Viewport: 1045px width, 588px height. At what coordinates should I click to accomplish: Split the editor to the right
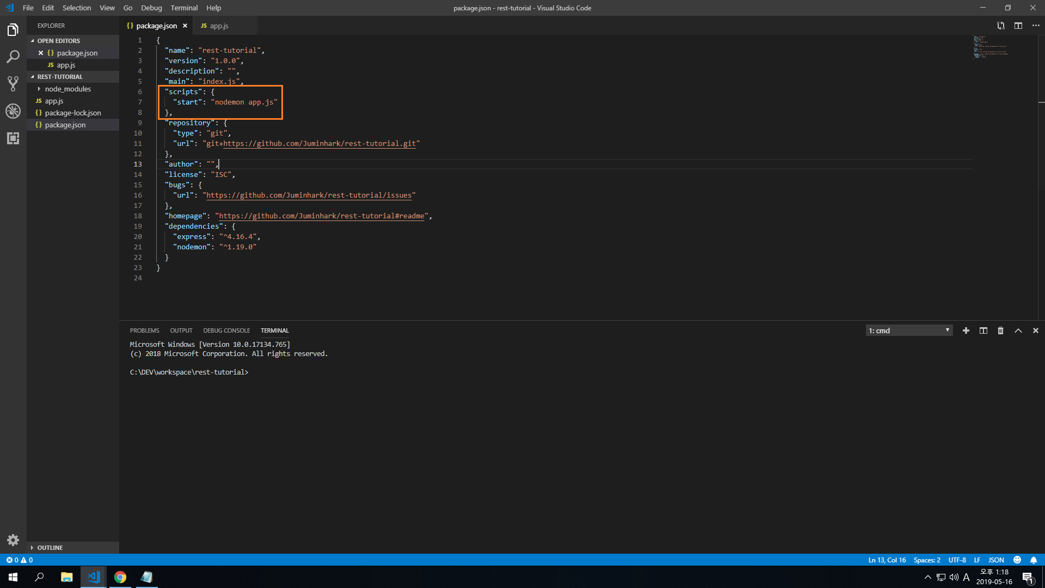pyautogui.click(x=1018, y=26)
